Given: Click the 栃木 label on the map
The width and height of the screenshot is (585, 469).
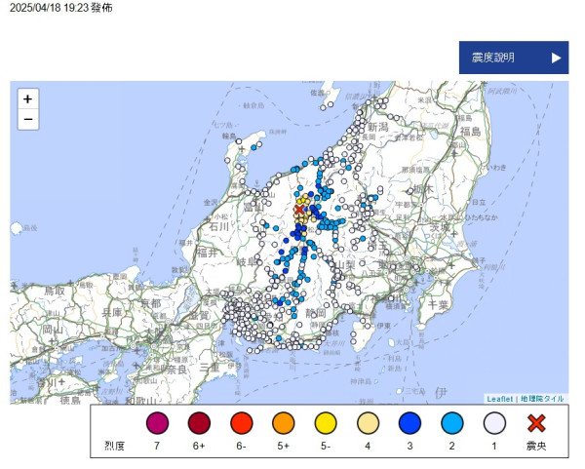Looking at the screenshot, I should tap(424, 189).
